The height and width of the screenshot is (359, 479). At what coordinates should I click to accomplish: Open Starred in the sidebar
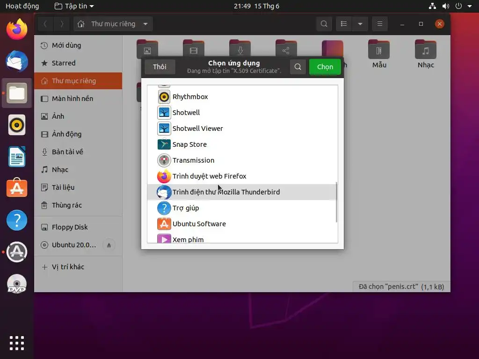pyautogui.click(x=78, y=63)
